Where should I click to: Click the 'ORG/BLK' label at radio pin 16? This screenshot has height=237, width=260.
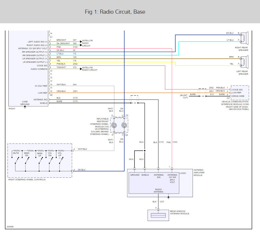click(x=61, y=91)
